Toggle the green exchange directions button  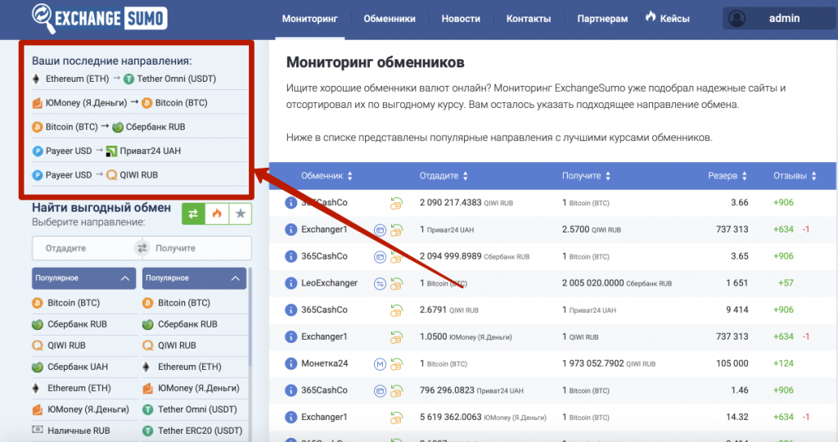click(x=193, y=214)
